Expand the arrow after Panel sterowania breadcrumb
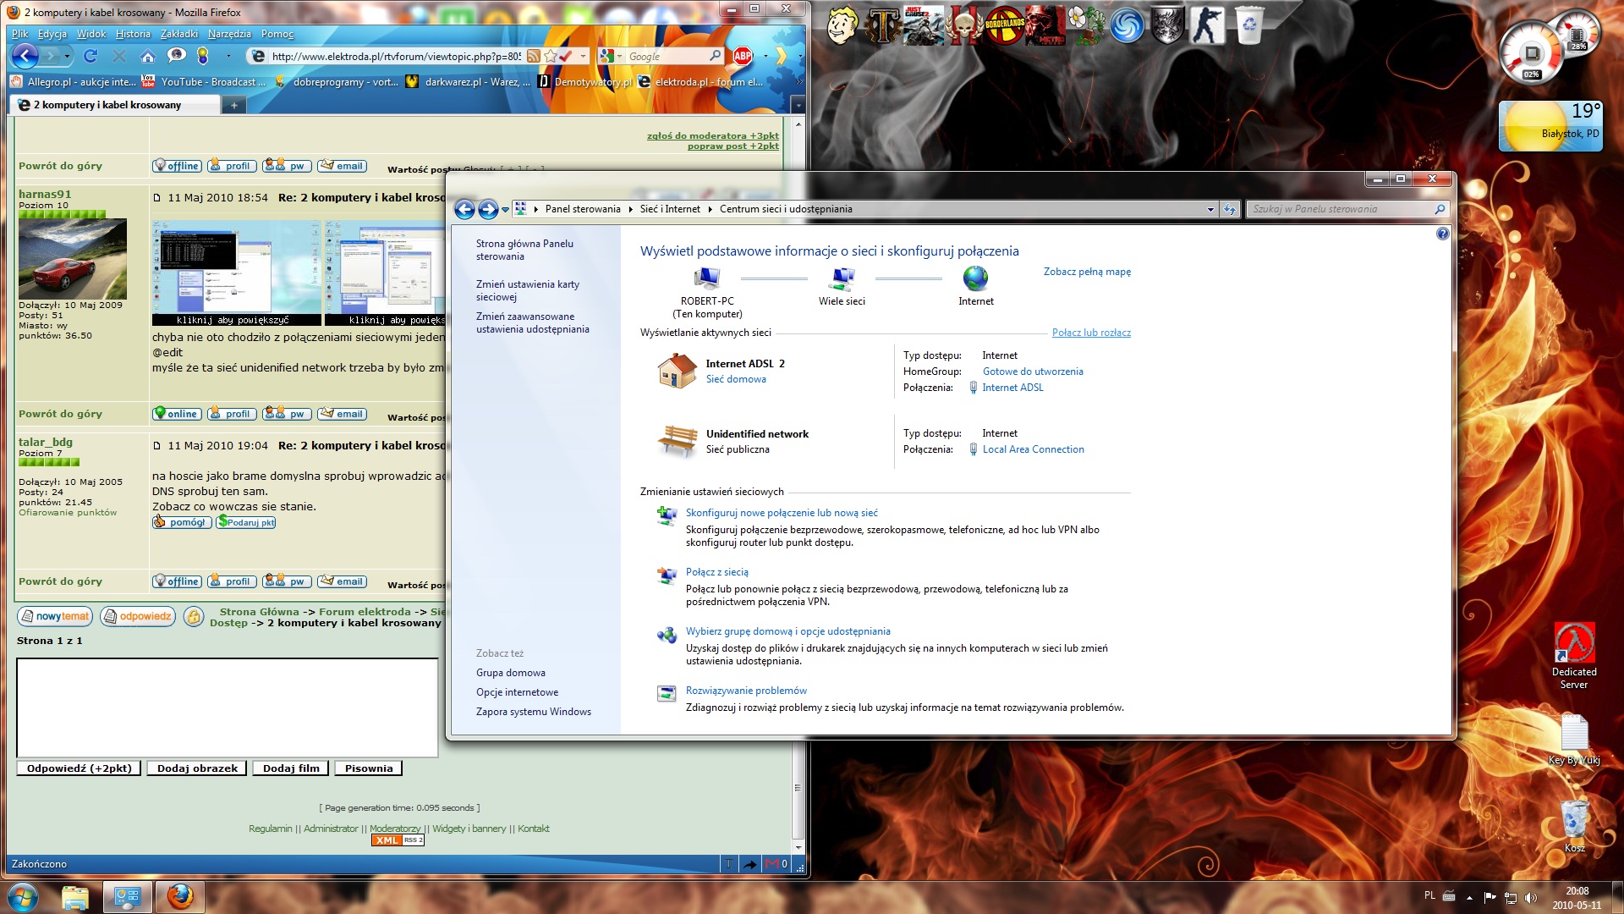 (x=630, y=209)
